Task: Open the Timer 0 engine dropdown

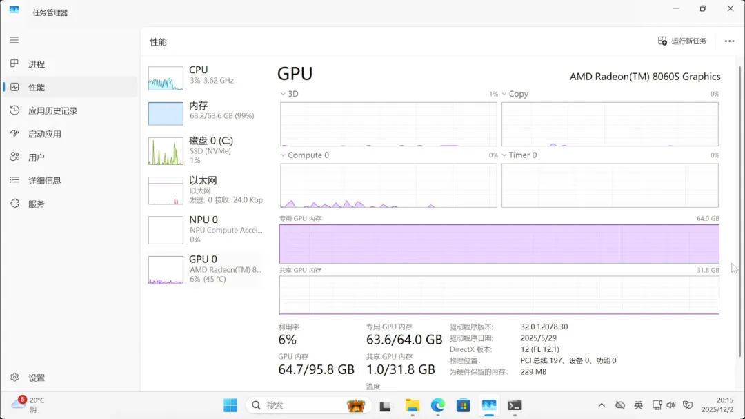Action: point(504,155)
